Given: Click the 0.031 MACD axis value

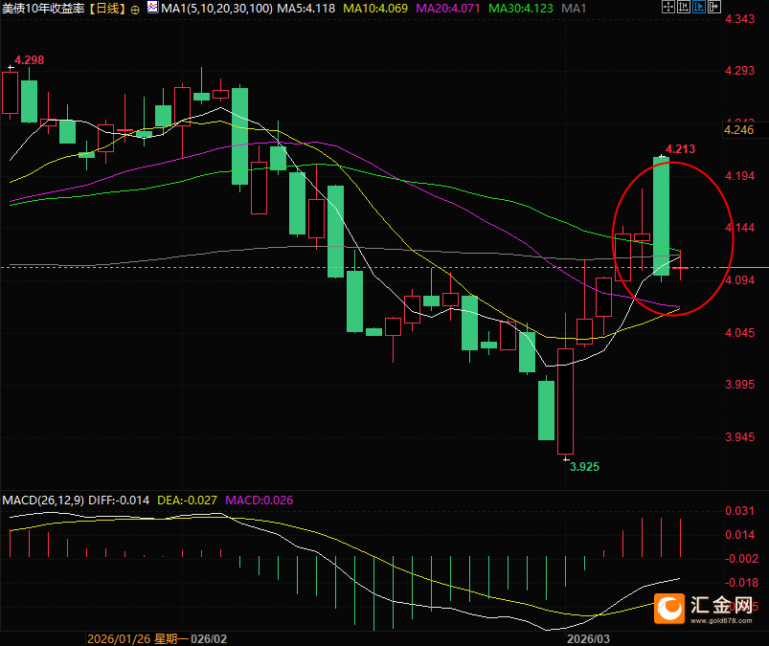Looking at the screenshot, I should [739, 511].
